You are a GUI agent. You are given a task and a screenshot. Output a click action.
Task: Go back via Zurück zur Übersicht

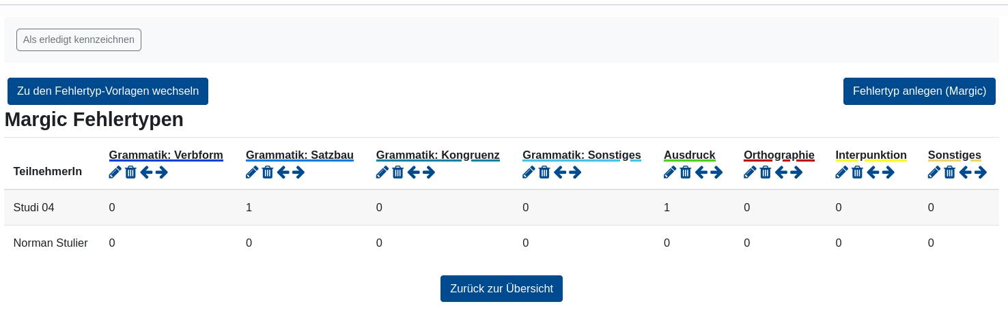501,288
